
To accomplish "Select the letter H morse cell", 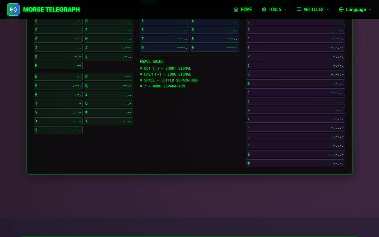I will pyautogui.click(x=108, y=39).
